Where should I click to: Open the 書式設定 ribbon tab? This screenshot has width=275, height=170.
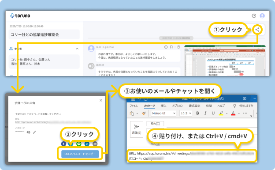point(194,106)
